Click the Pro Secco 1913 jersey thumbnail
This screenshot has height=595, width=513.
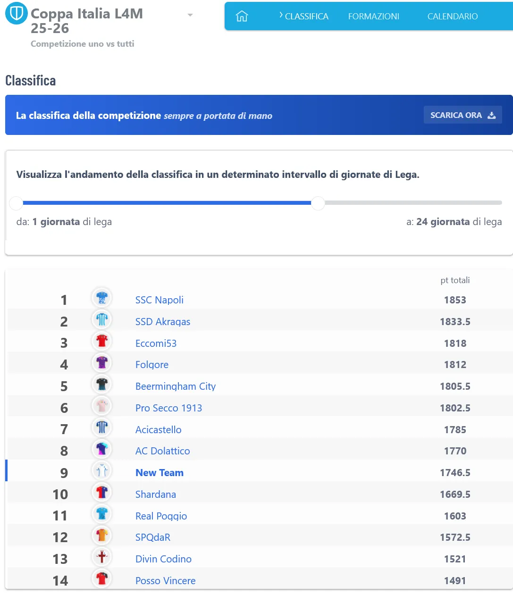pos(102,406)
